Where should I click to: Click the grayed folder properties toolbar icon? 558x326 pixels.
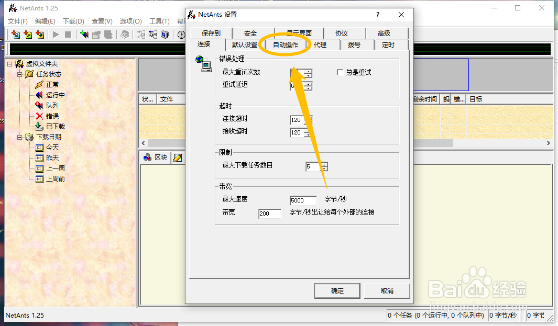(x=96, y=35)
